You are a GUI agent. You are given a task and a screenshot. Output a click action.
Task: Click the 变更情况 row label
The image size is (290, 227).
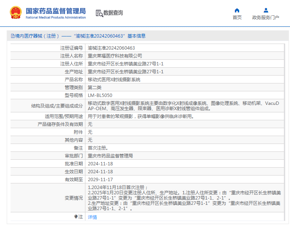pyautogui.click(x=74, y=198)
